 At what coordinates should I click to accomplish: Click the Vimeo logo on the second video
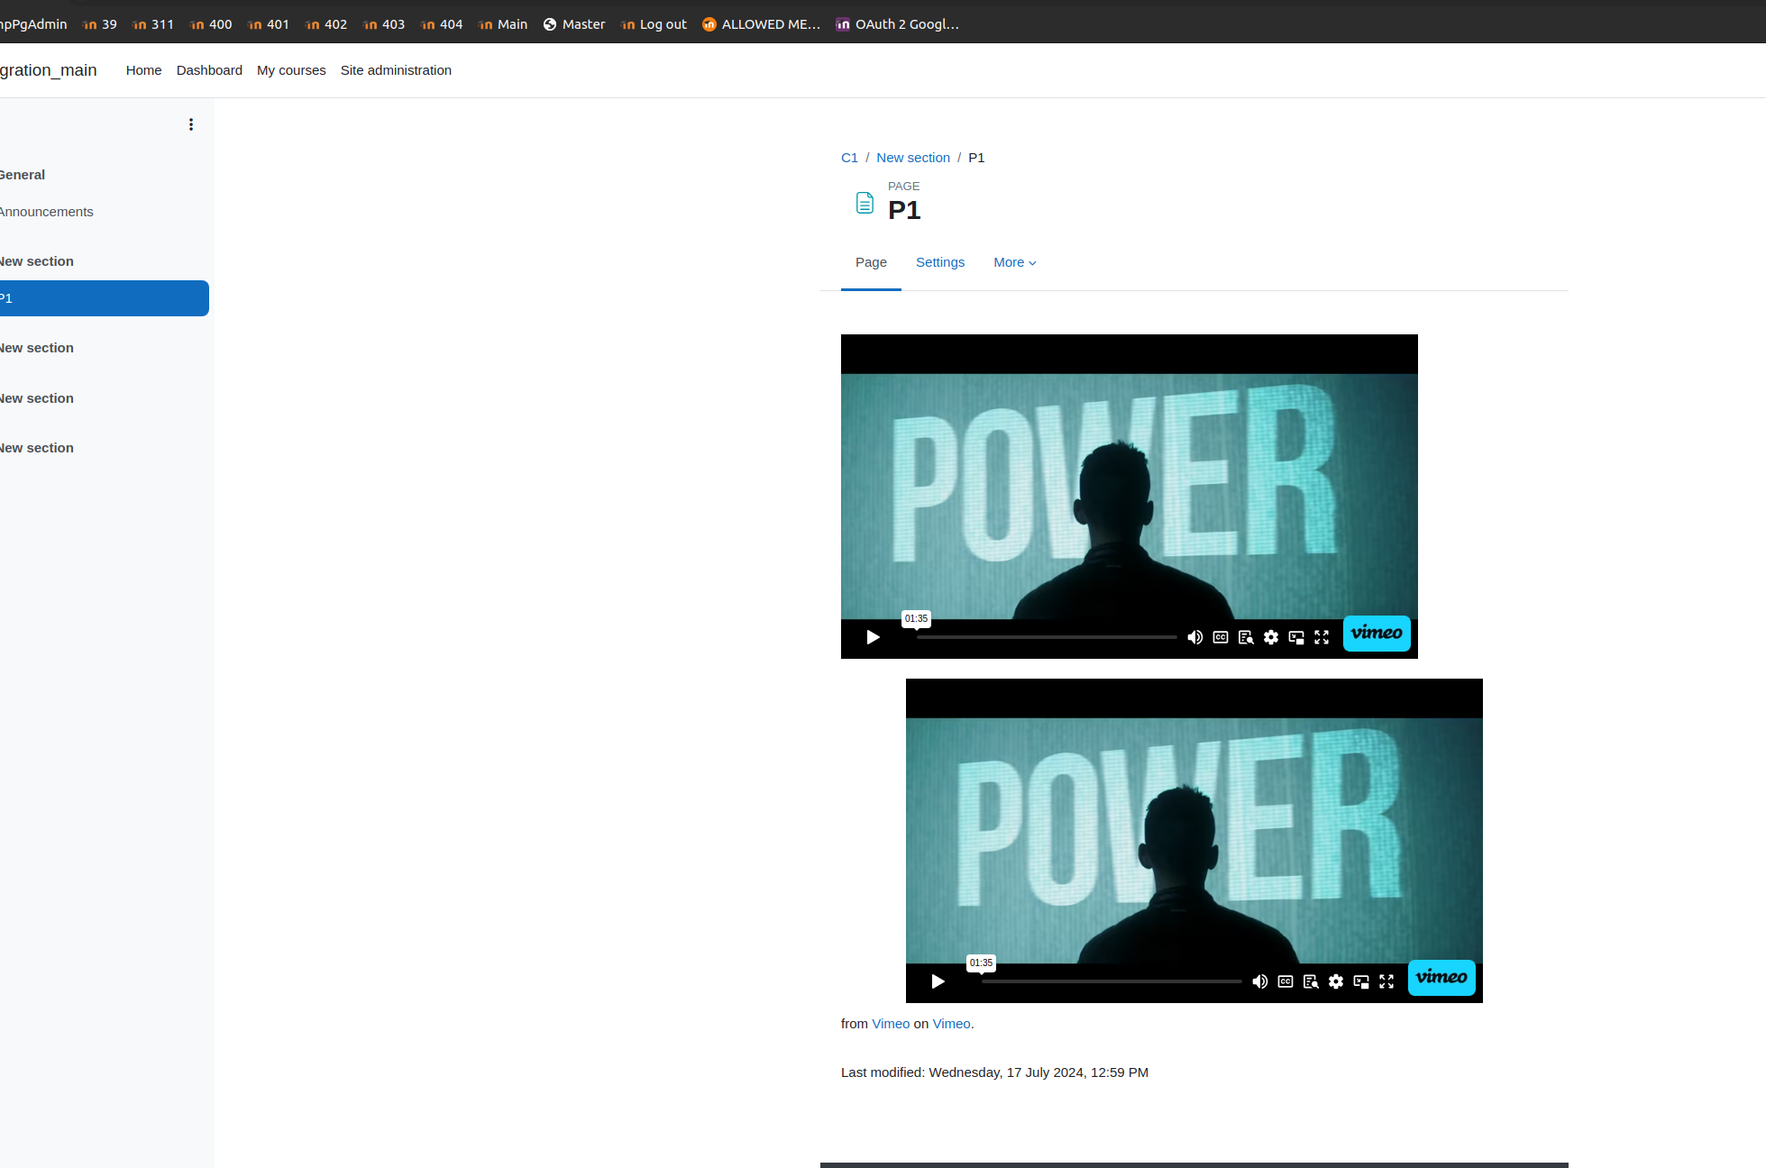click(1441, 977)
